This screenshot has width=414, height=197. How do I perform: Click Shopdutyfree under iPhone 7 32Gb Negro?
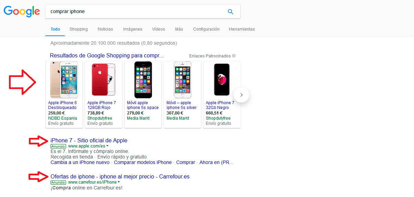point(218,118)
